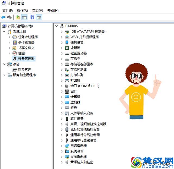Click the 存储控制器 icon
The height and width of the screenshot is (169, 174).
pos(67,70)
